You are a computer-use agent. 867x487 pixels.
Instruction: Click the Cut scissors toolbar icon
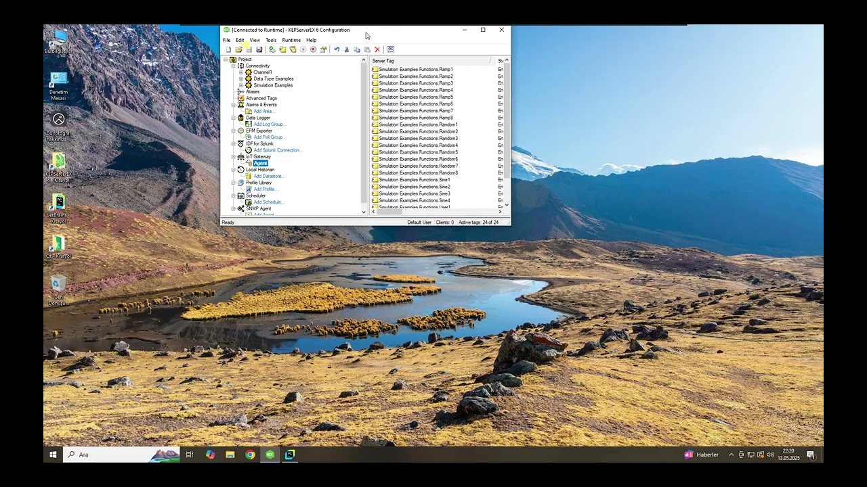pos(347,49)
